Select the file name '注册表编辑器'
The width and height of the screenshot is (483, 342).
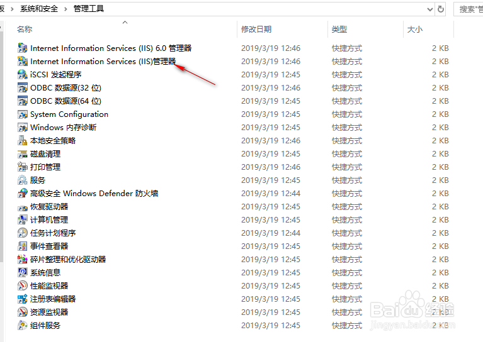(x=53, y=299)
